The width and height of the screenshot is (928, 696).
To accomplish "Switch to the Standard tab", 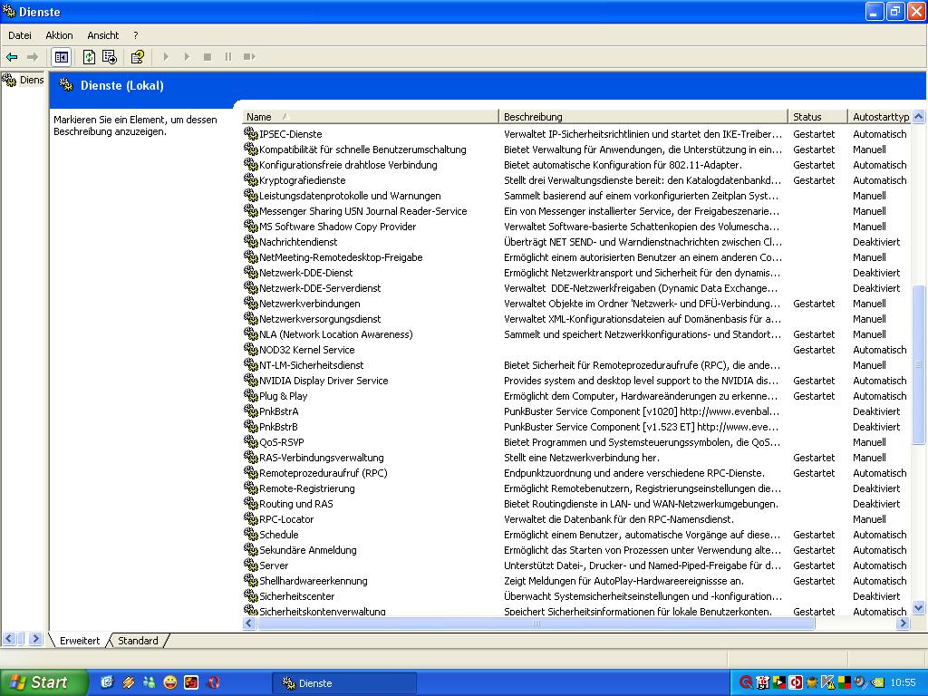I will pos(138,641).
